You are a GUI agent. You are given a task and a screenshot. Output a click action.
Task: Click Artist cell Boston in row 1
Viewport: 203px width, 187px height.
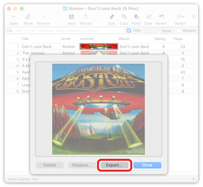pos(69,47)
